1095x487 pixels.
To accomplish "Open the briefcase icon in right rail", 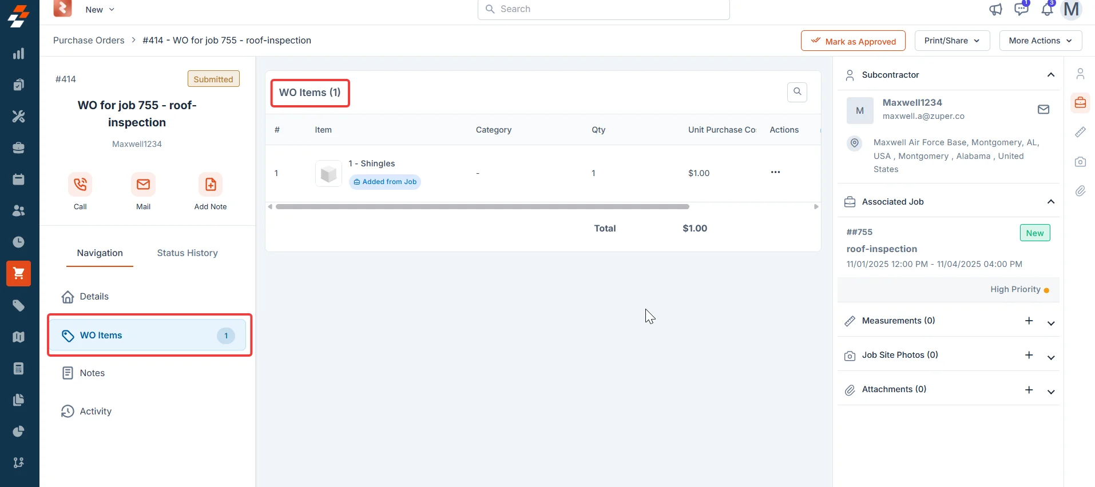I will pyautogui.click(x=1080, y=103).
